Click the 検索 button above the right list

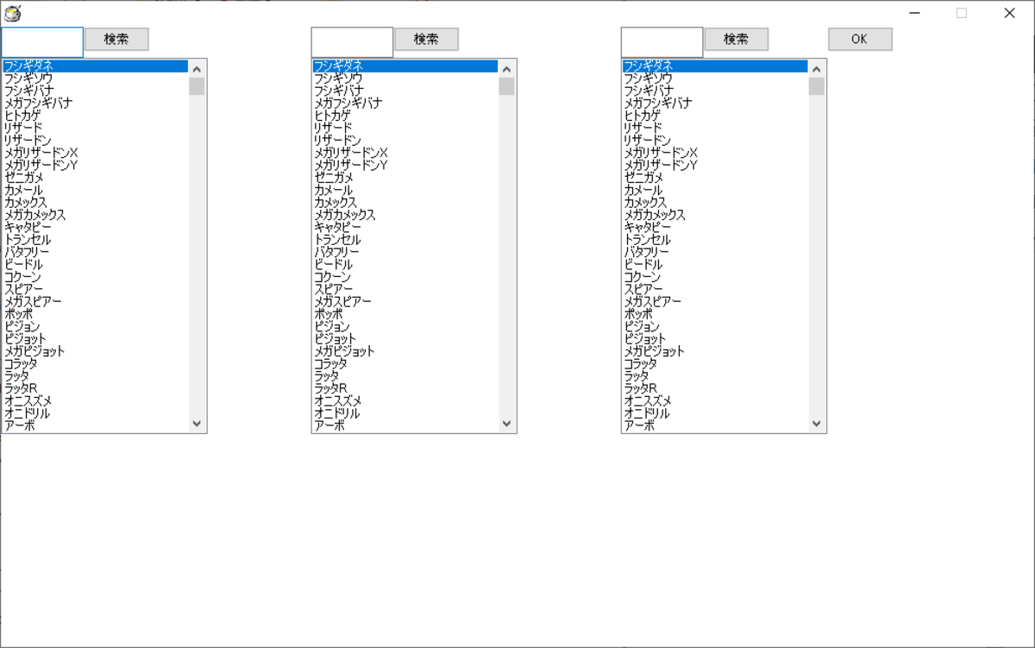(736, 39)
